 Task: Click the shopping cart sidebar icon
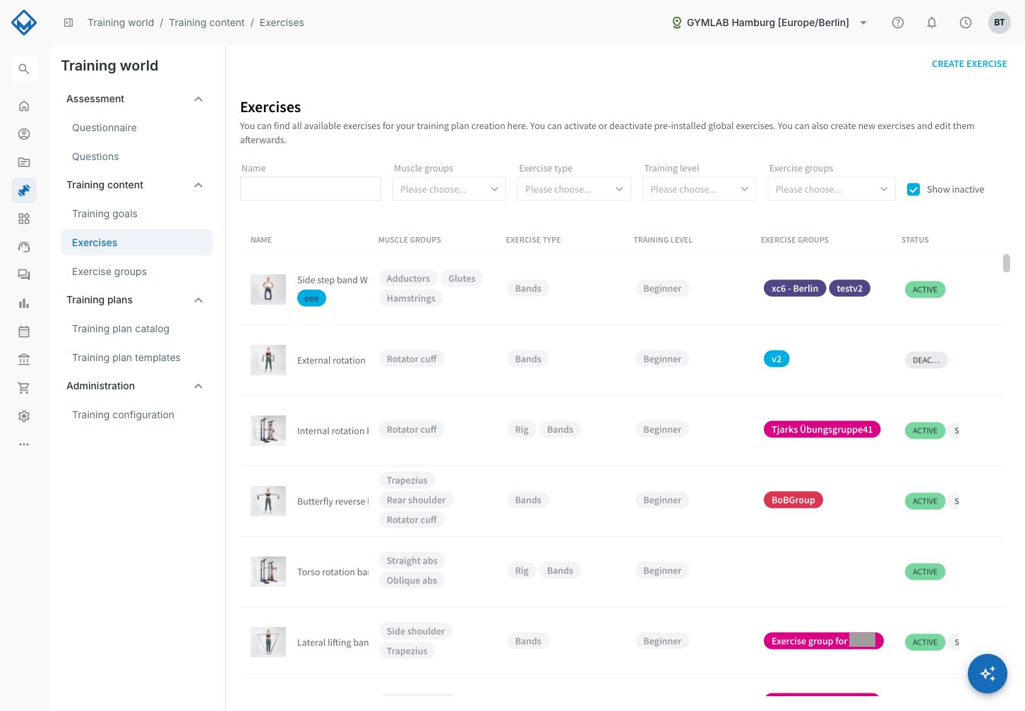point(24,388)
